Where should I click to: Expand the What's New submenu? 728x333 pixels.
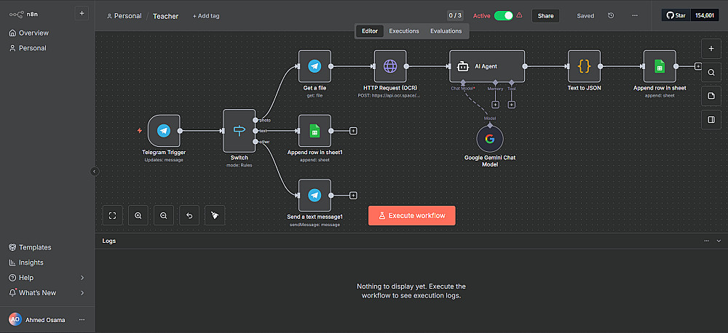(82, 293)
